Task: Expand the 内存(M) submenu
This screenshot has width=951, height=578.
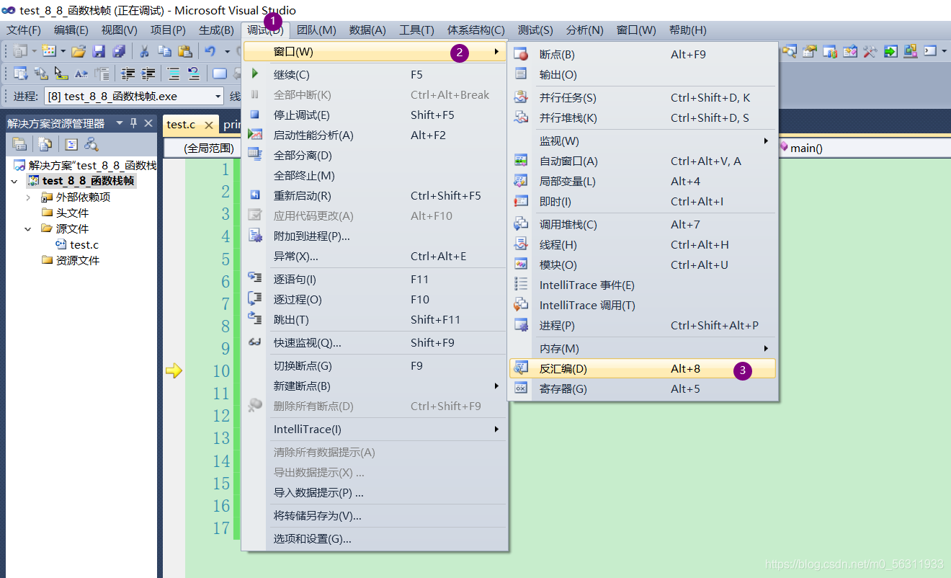Action: tap(644, 348)
